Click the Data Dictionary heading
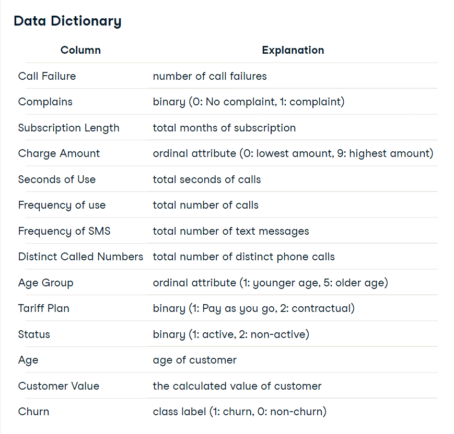This screenshot has height=434, width=454. point(67,21)
